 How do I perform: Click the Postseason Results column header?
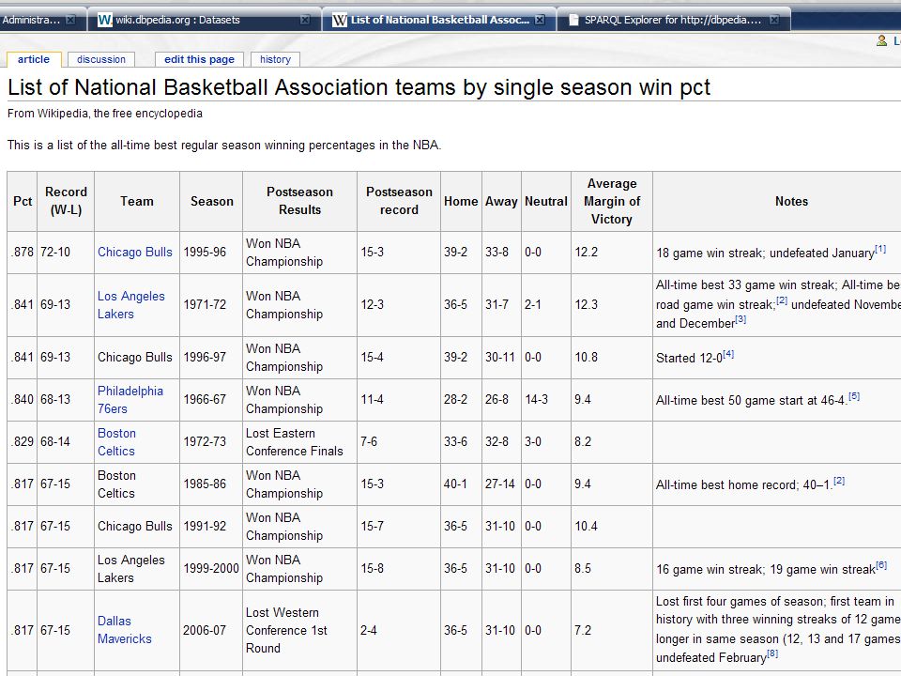300,201
